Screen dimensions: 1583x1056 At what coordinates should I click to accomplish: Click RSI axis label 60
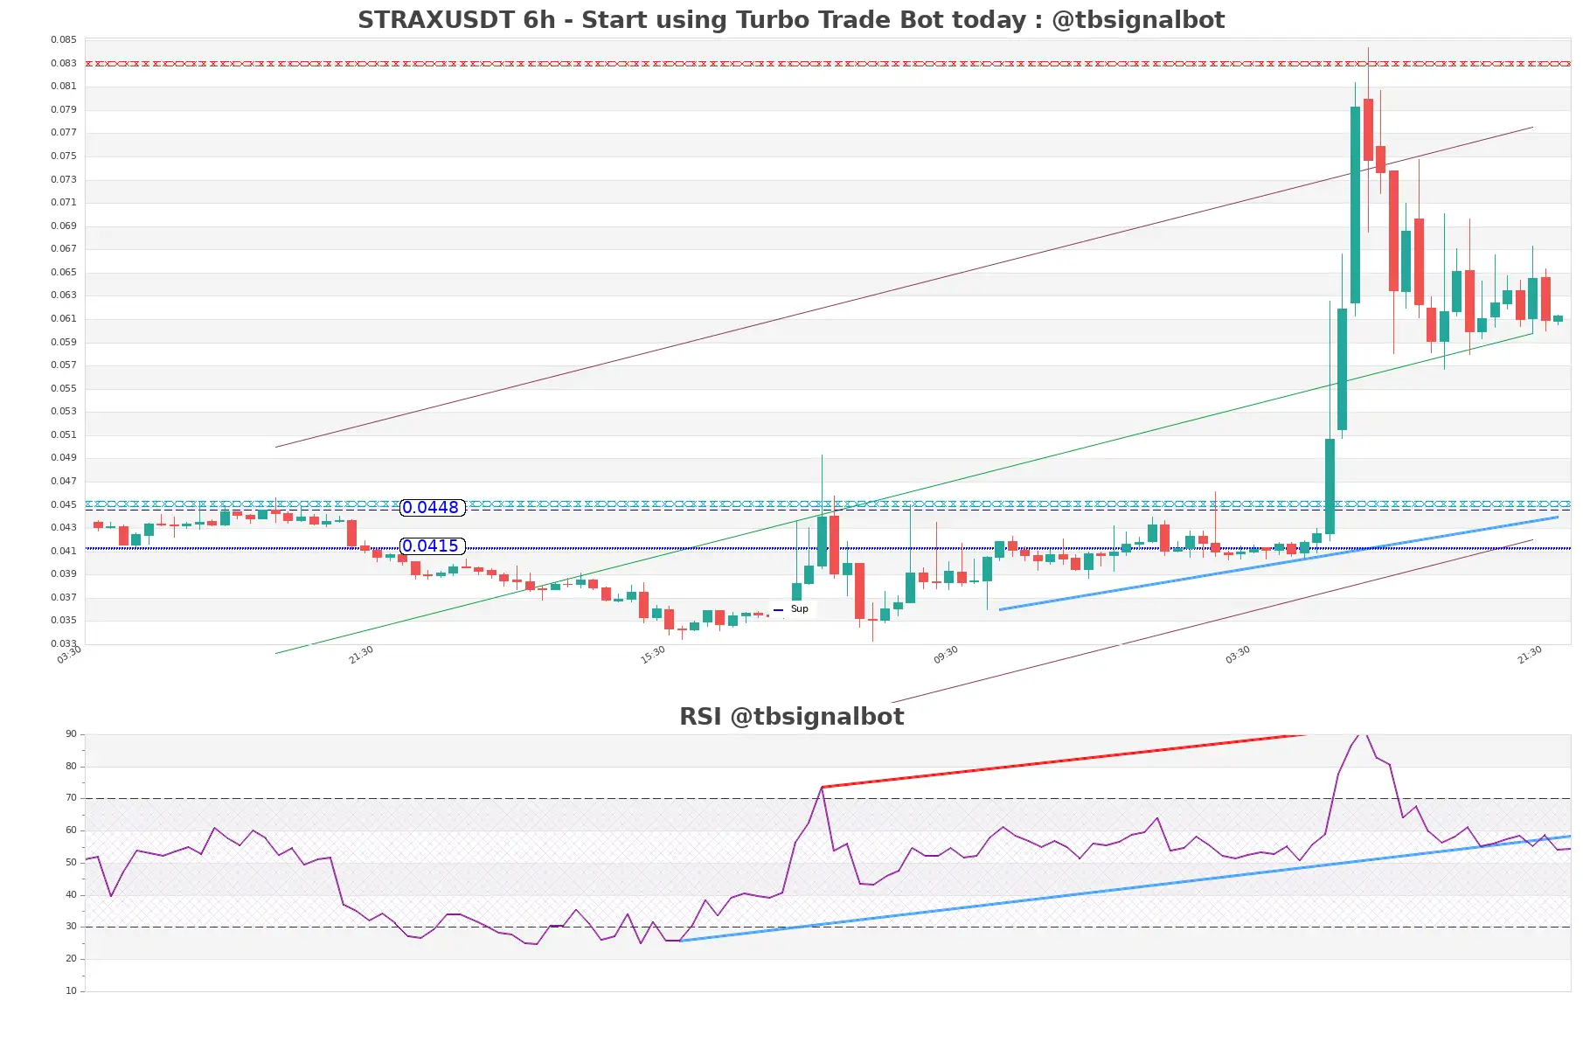tap(71, 830)
